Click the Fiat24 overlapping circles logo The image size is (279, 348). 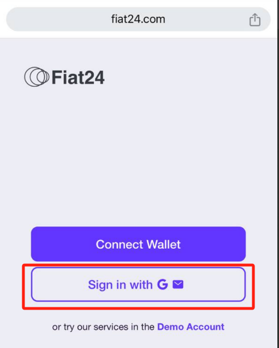pos(37,77)
